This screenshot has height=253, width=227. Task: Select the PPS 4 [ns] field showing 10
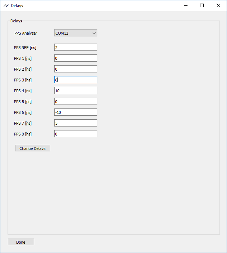pos(76,90)
